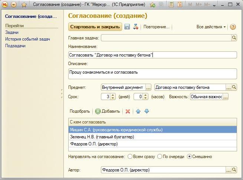The width and height of the screenshot is (243, 180).
Task: Open title bar extra options arrow
Action: (x=214, y=6)
